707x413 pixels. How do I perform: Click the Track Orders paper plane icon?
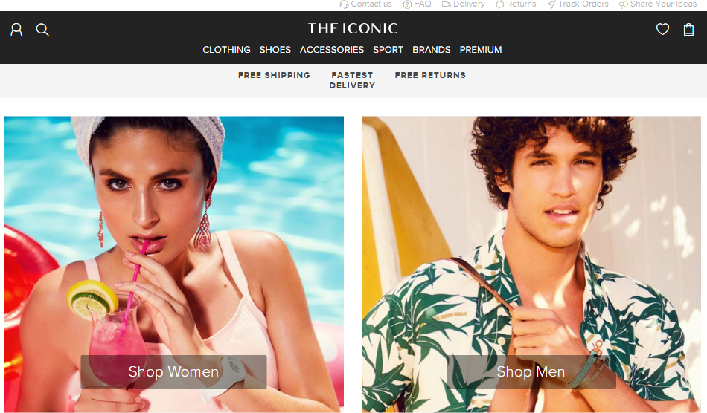[x=551, y=4]
